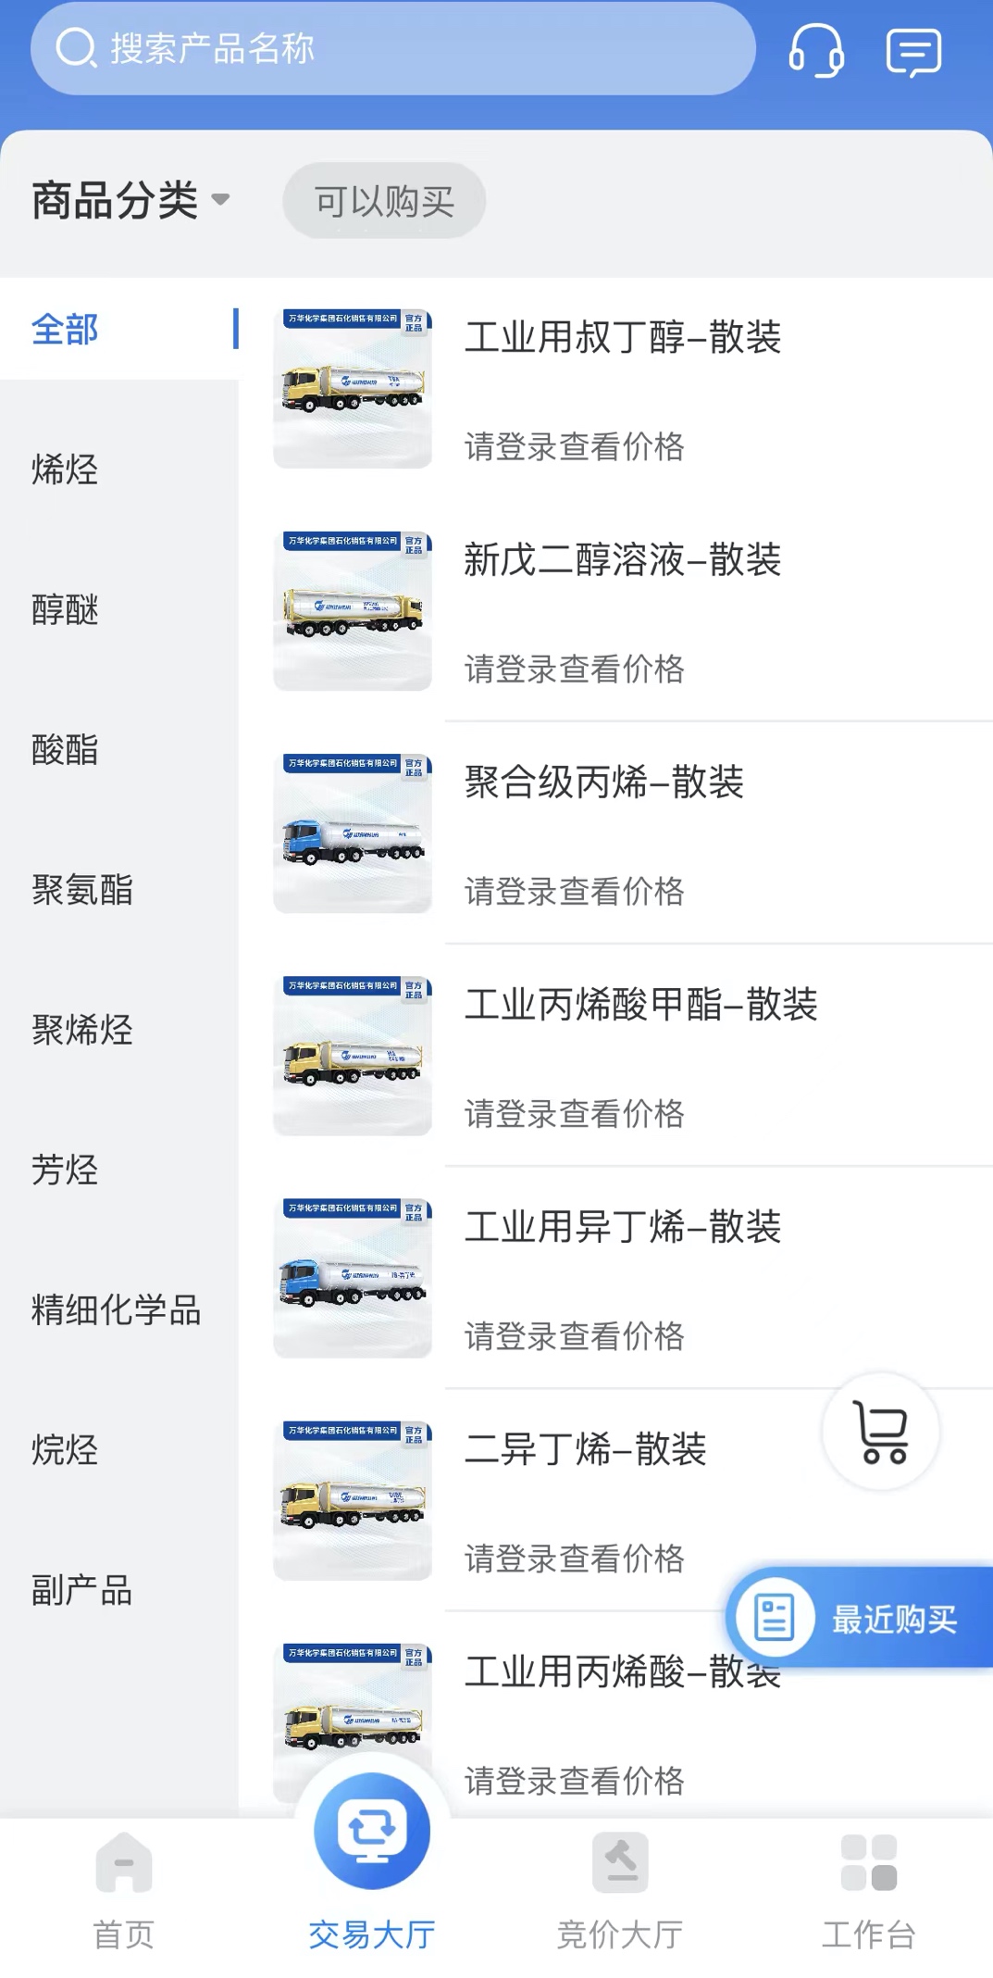Open the 工业丙烯酸甲酯-散装 listing
The image size is (993, 1978).
(x=640, y=1005)
